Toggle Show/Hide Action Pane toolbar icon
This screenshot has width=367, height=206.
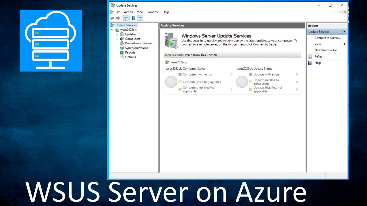[140, 18]
